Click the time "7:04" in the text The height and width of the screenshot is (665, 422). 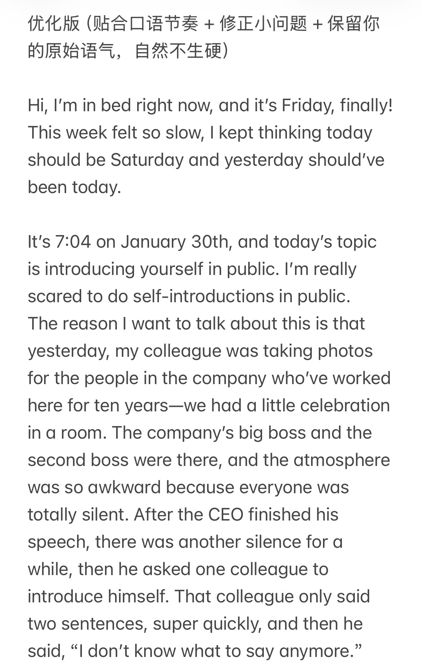(73, 242)
